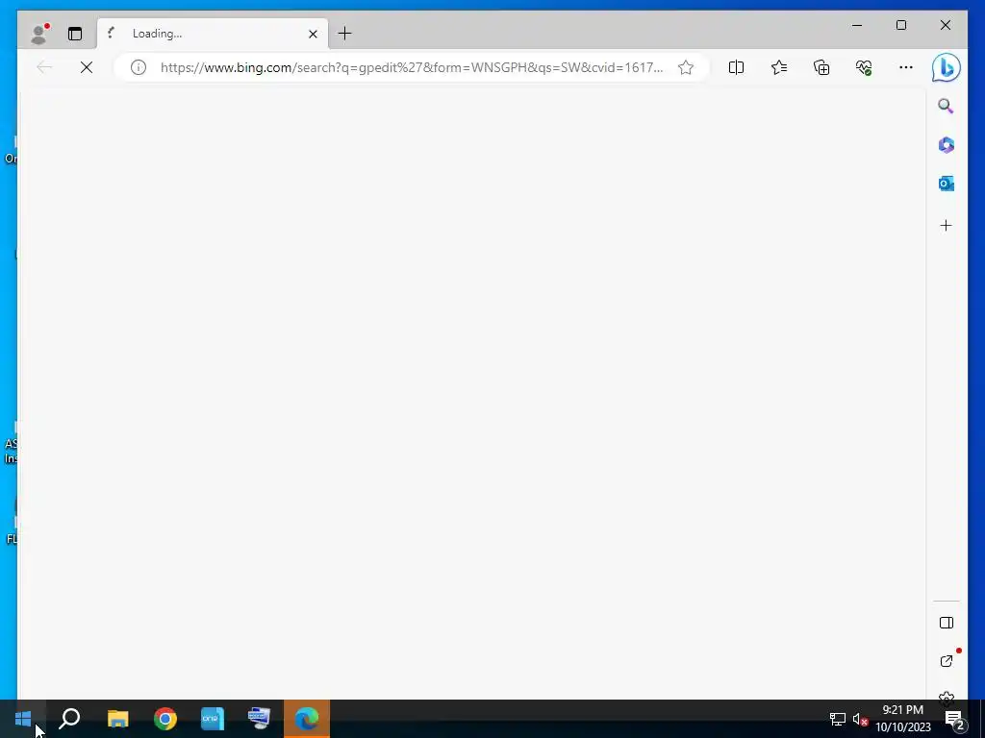The image size is (985, 738).
Task: Open the Favorites list
Action: click(779, 67)
